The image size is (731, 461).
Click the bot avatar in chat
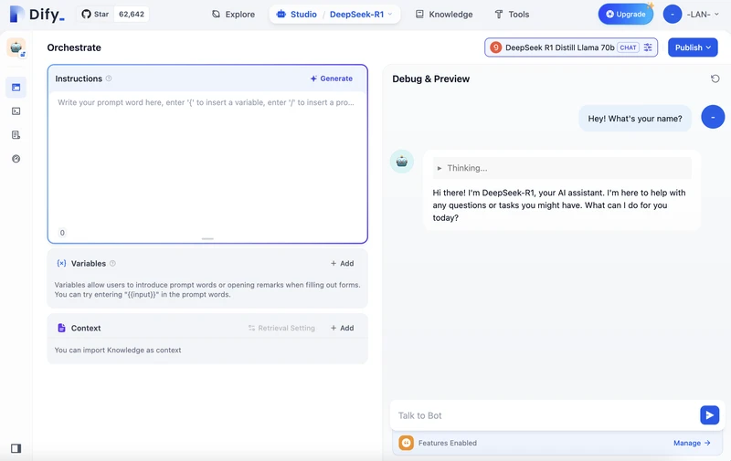[x=402, y=162]
